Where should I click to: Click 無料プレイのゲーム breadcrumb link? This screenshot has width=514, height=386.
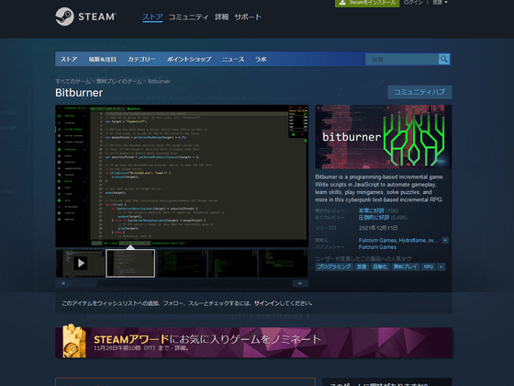click(x=119, y=82)
